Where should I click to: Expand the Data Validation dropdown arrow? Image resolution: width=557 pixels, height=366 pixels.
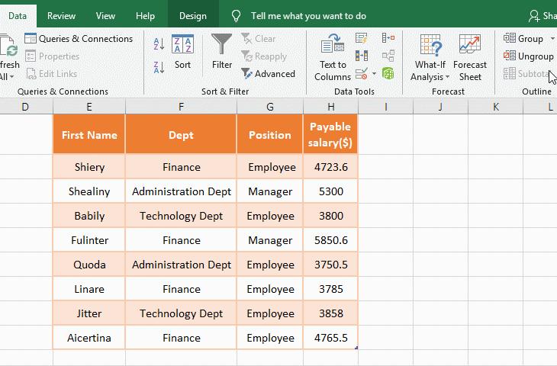374,74
